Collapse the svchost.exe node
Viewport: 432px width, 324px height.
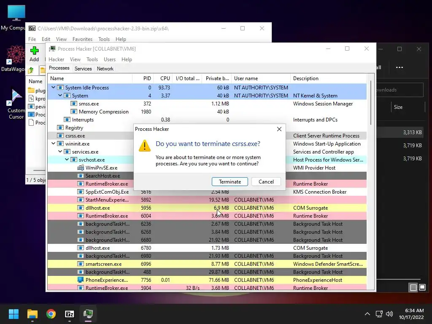pos(67,159)
